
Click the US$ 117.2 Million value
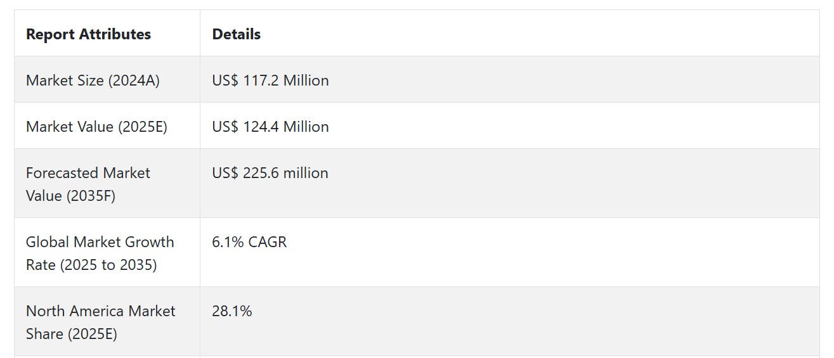(270, 80)
